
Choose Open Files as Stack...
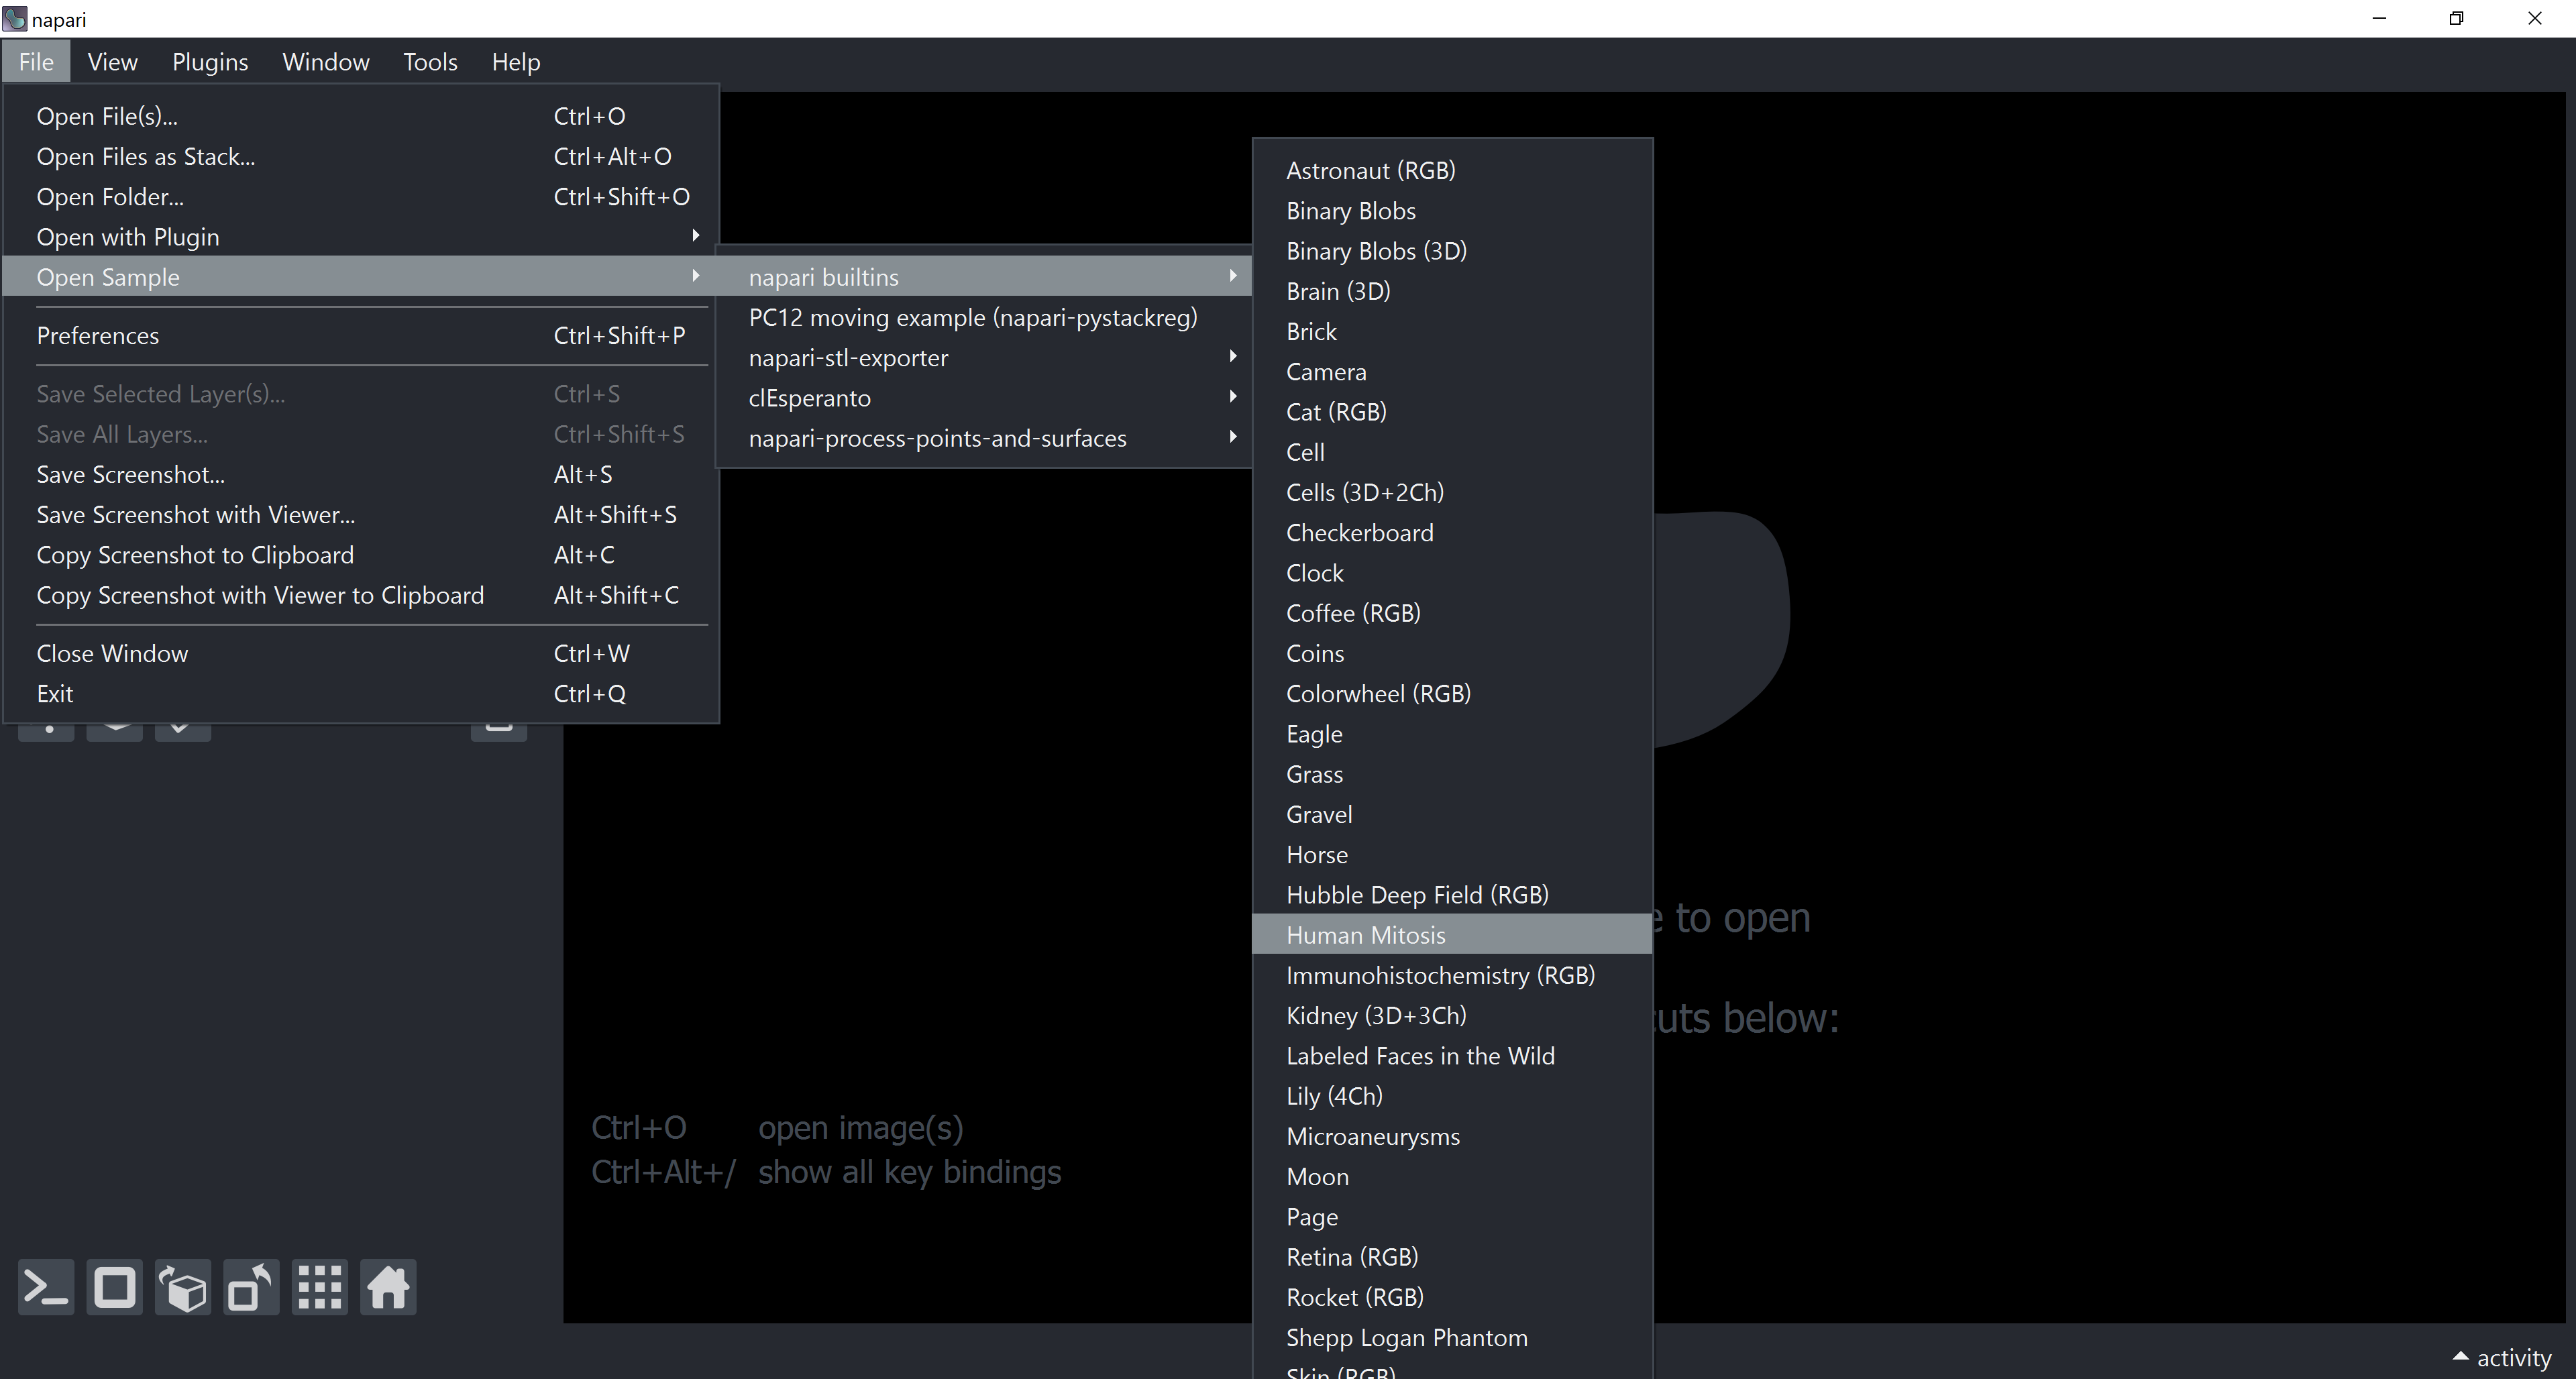coord(361,157)
